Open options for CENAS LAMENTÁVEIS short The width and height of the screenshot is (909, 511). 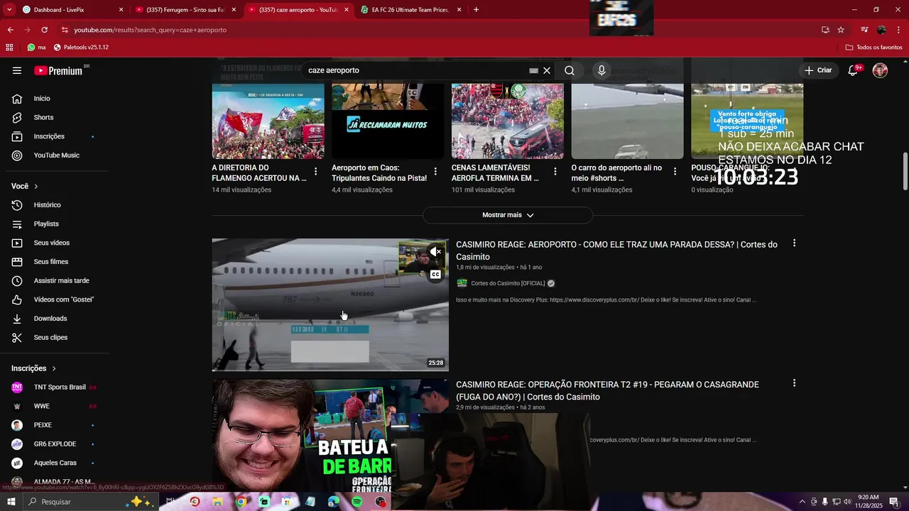pos(555,172)
